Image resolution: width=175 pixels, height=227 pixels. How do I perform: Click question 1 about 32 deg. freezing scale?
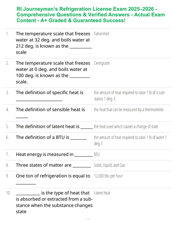[54, 43]
